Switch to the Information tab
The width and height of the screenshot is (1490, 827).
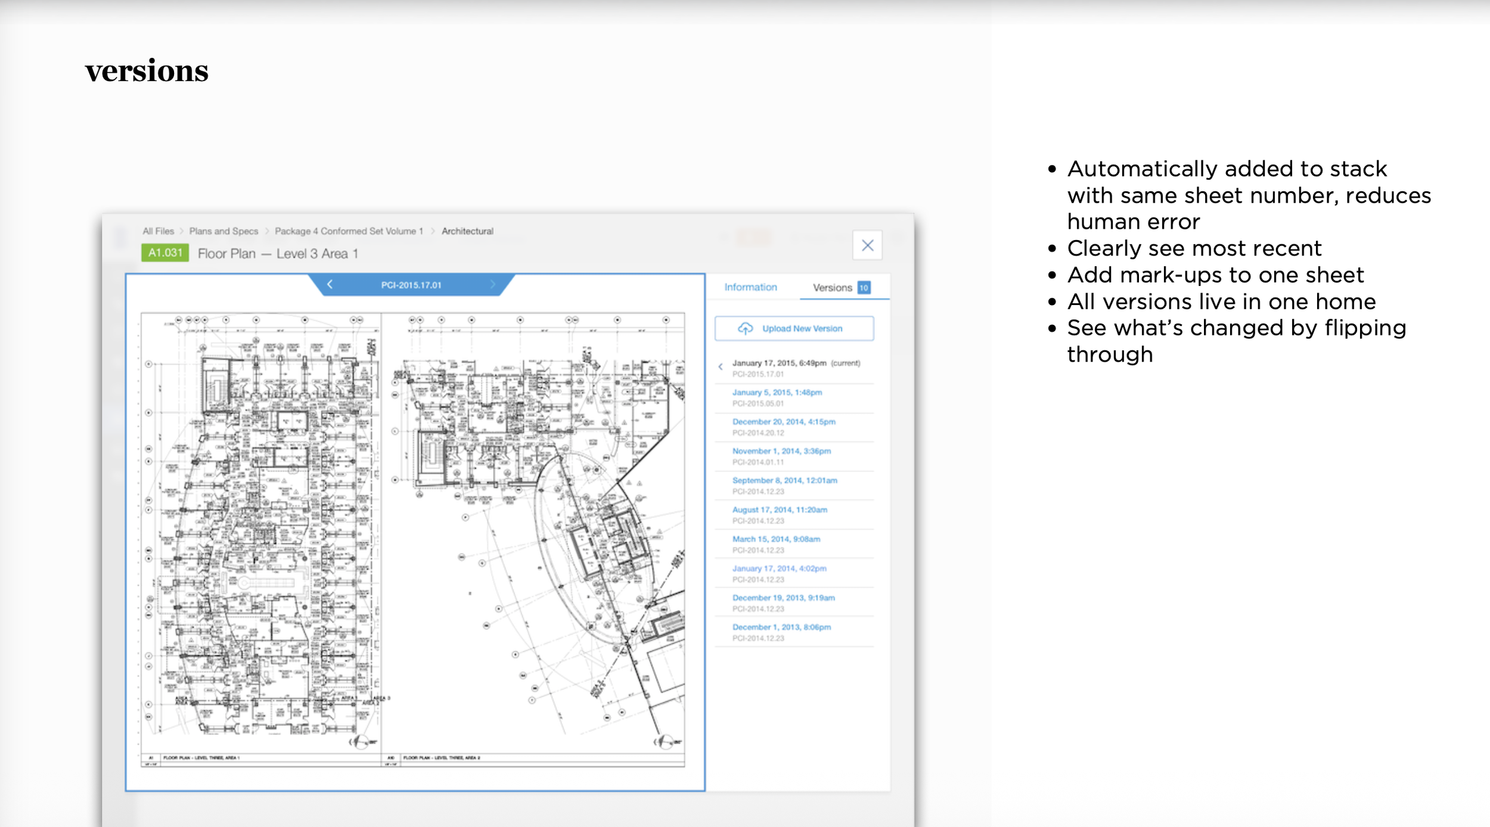tap(750, 287)
